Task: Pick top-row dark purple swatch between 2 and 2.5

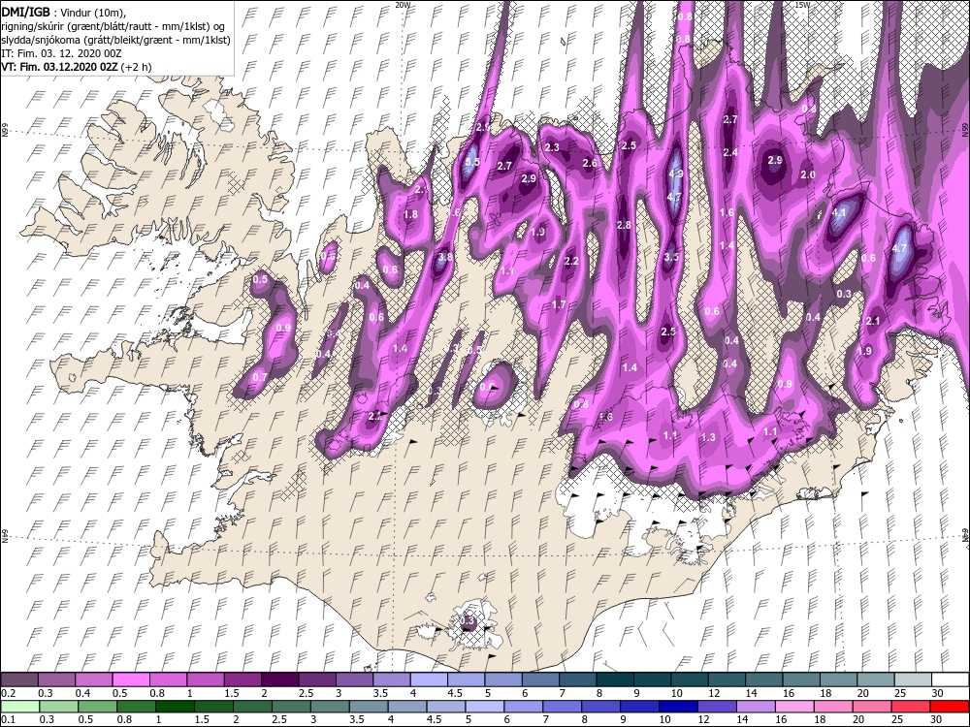Action: coord(279,680)
